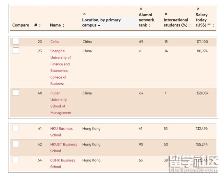Sort by Salary today column
Screen dimensions: 223x177
click(x=213, y=25)
